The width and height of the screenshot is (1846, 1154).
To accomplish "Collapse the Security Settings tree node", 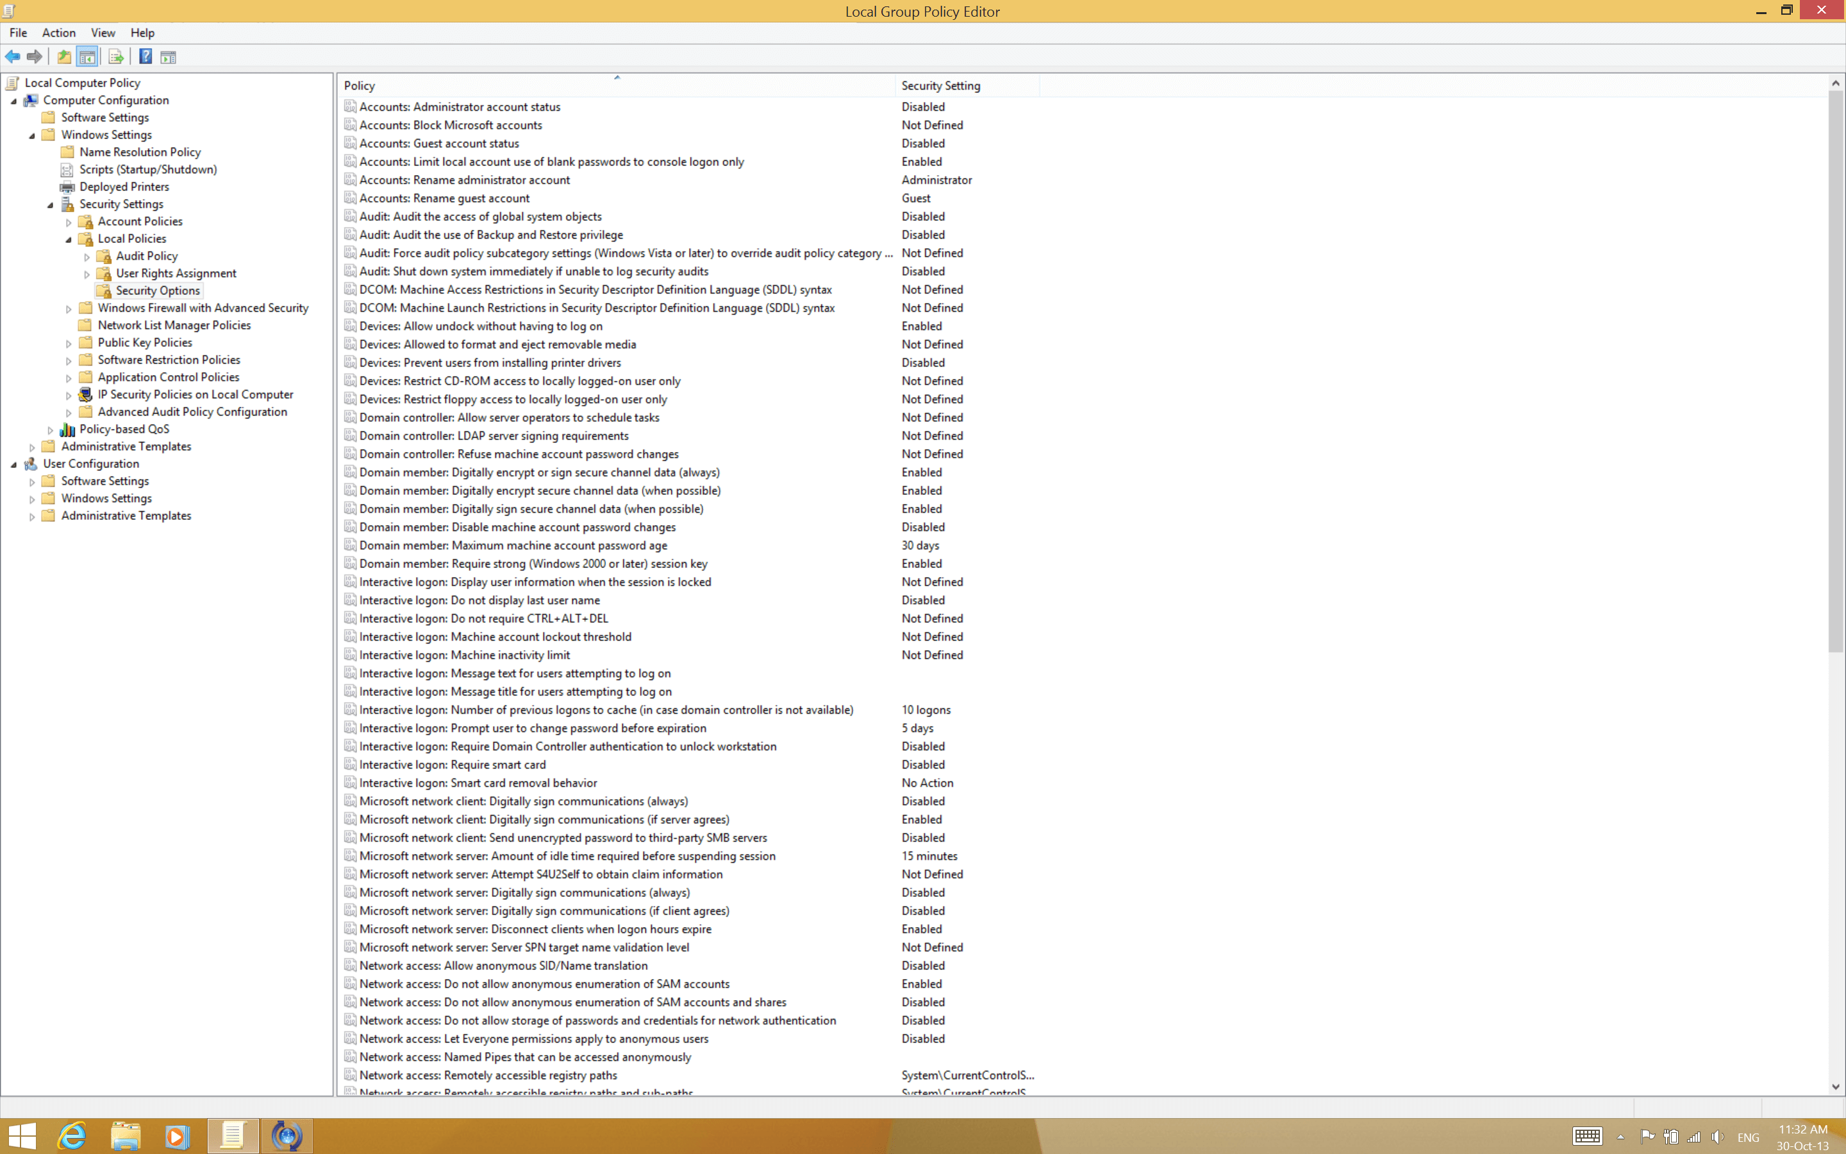I will [x=51, y=205].
